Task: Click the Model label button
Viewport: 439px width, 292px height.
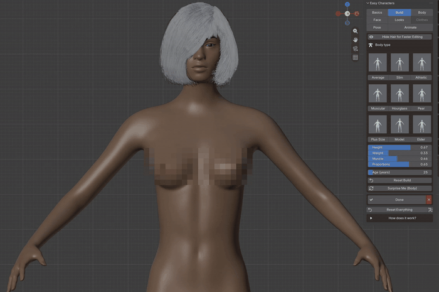Action: (399, 139)
